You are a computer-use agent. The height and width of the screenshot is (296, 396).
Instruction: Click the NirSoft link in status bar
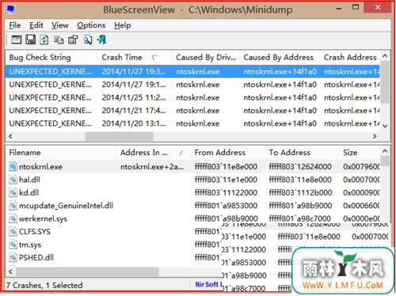(208, 284)
